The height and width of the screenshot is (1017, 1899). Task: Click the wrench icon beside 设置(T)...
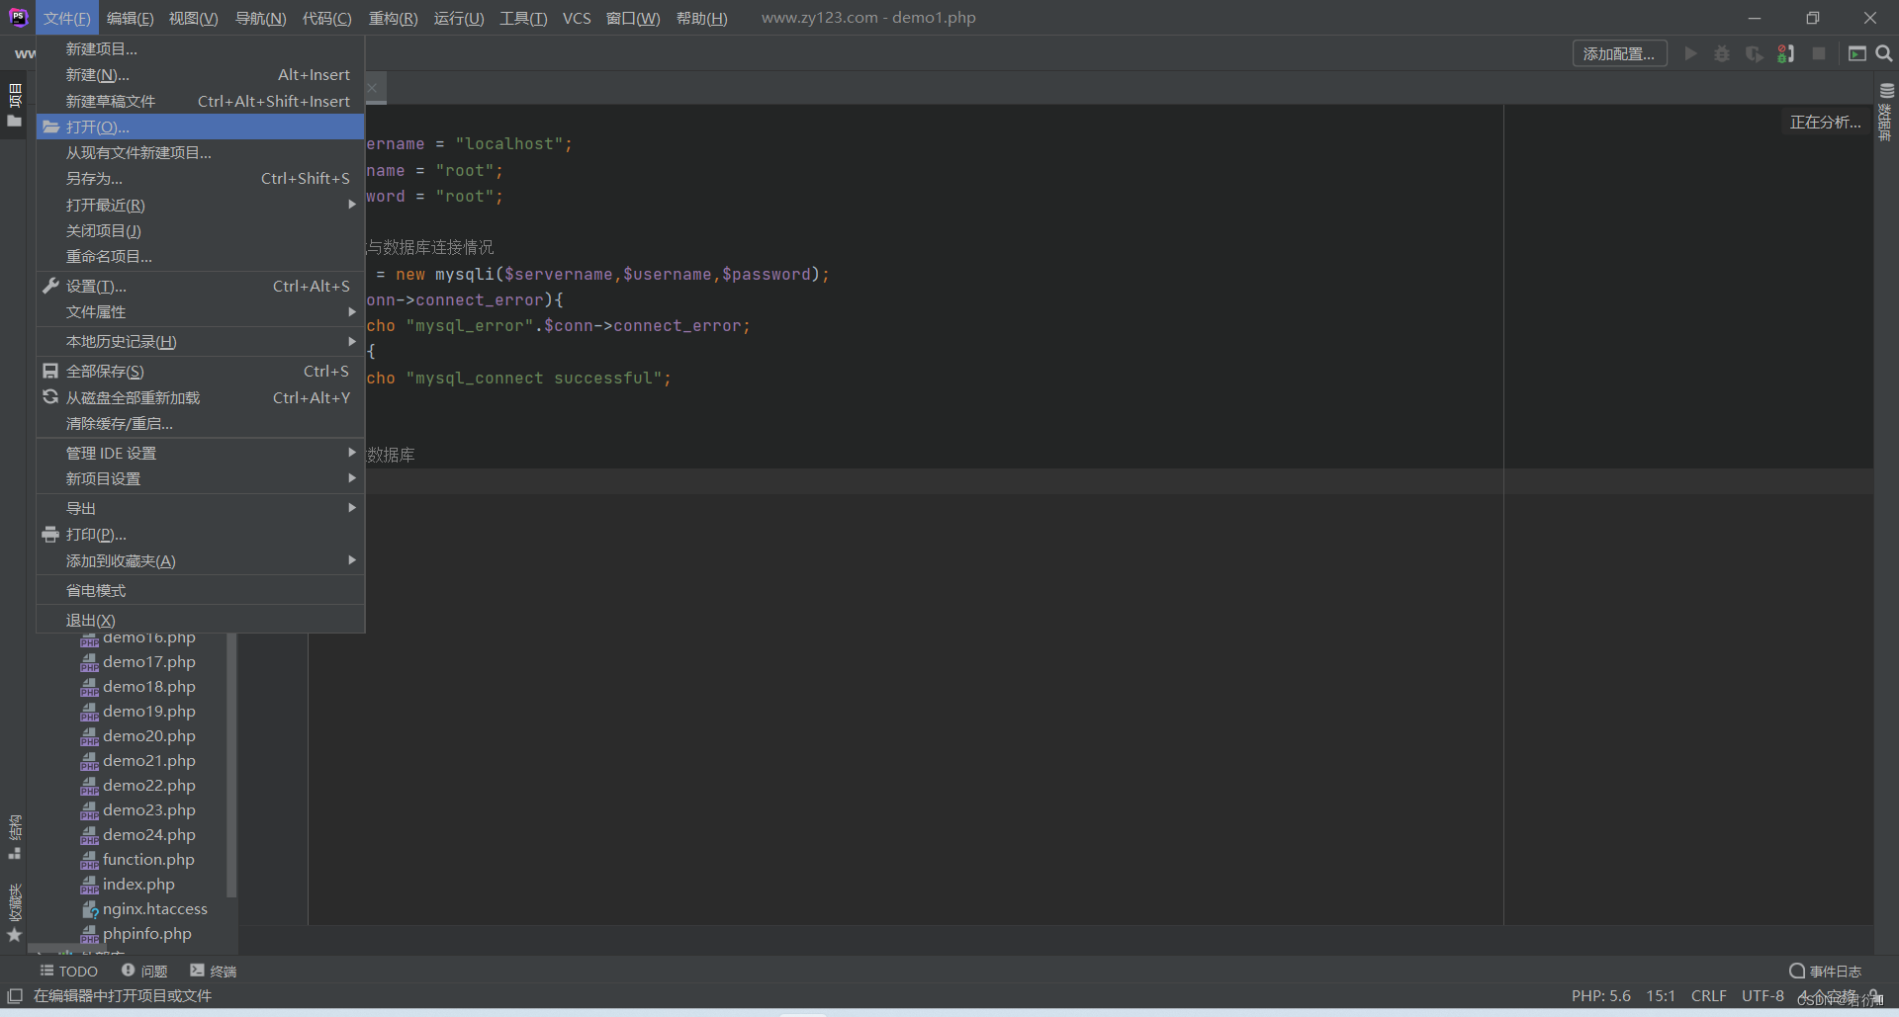[50, 286]
